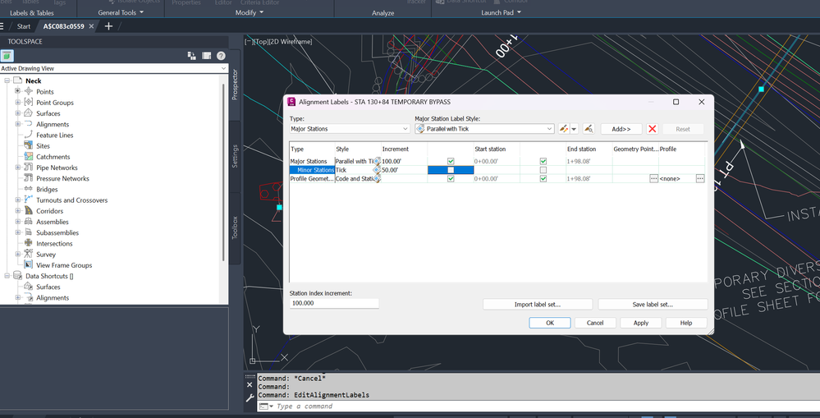Close the command line with its X icon
Screen dimensions: 820x418
(250, 384)
